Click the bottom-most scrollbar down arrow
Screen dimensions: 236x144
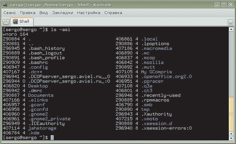point(231,138)
